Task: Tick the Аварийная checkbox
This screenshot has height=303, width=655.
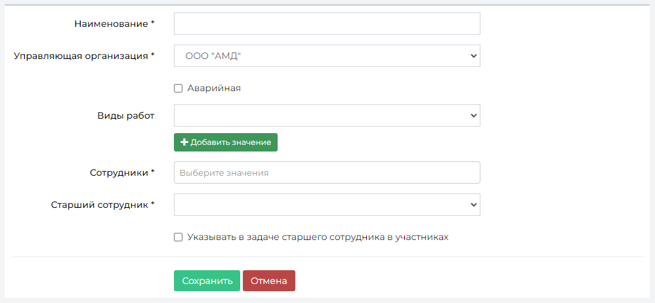Action: (179, 89)
